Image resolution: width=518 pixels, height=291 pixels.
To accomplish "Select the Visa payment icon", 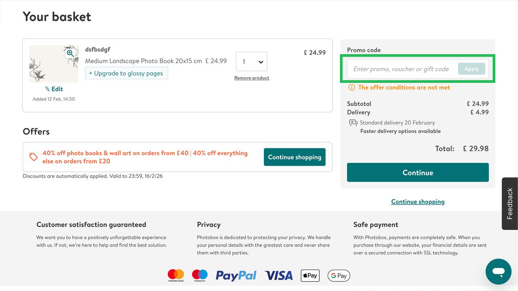I will pos(278,275).
